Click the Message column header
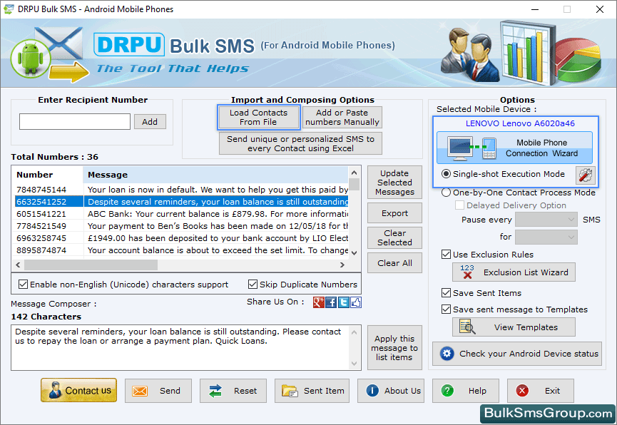 [x=215, y=175]
